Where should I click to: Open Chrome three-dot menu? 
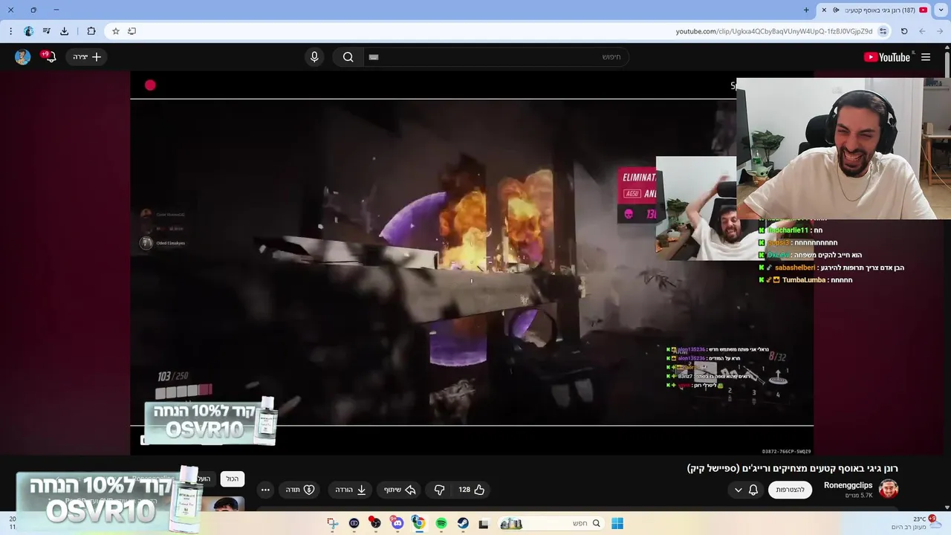coord(10,31)
